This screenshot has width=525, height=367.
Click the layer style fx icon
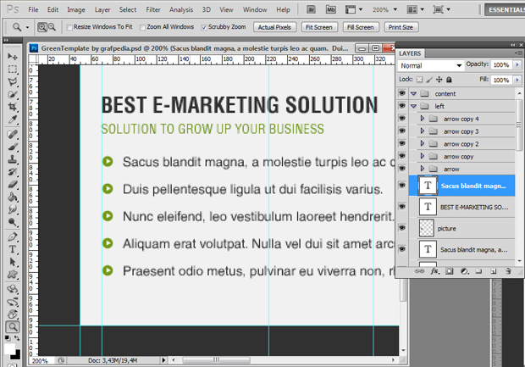pyautogui.click(x=434, y=271)
